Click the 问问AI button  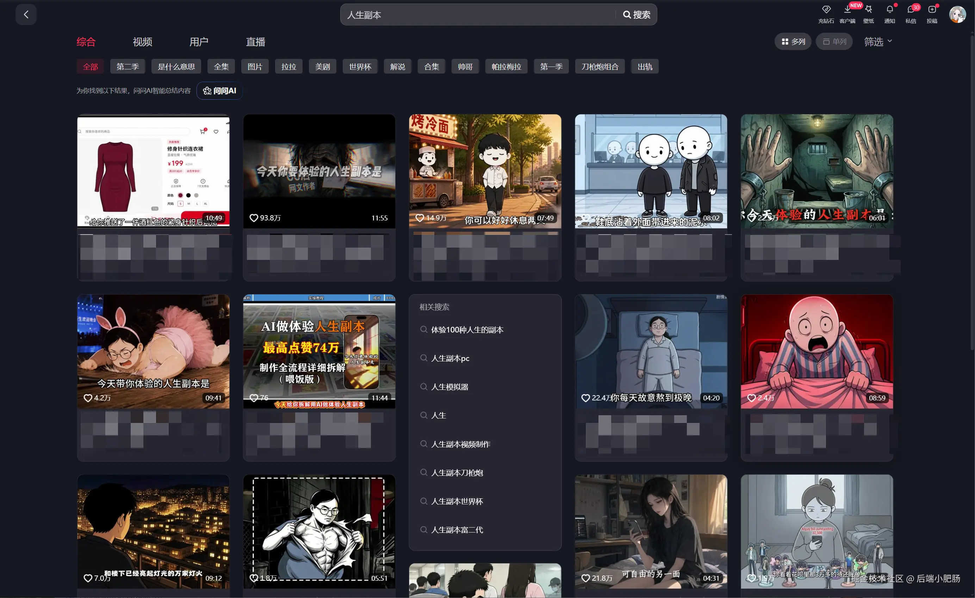click(x=219, y=91)
